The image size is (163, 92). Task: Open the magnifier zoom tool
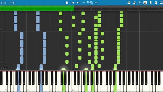[140, 3]
